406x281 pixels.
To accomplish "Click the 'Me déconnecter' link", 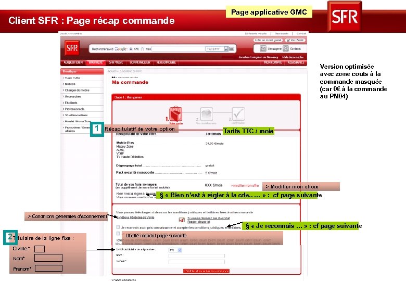I will [293, 57].
